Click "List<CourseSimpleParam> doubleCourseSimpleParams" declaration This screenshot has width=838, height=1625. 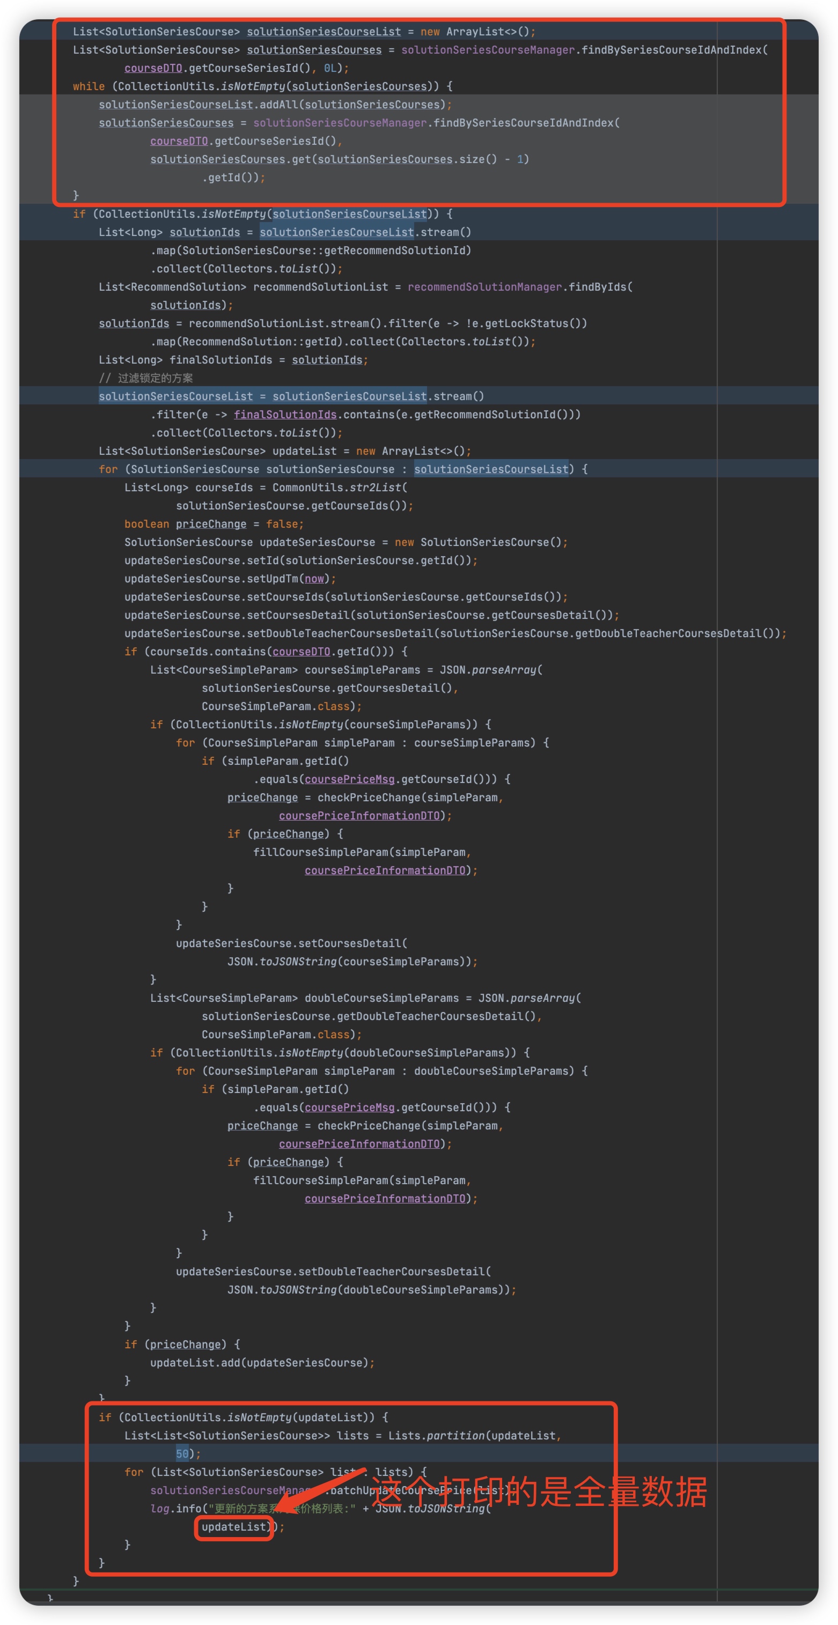pos(304,999)
